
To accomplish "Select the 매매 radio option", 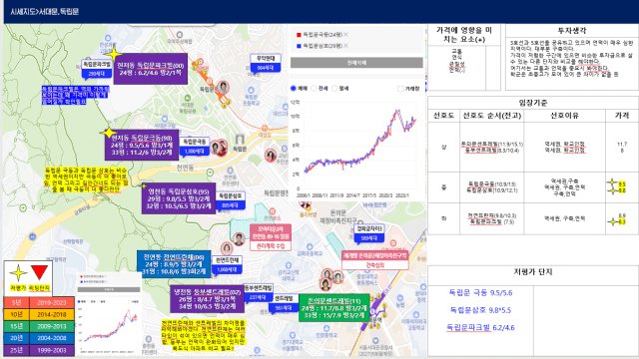I will click(294, 88).
